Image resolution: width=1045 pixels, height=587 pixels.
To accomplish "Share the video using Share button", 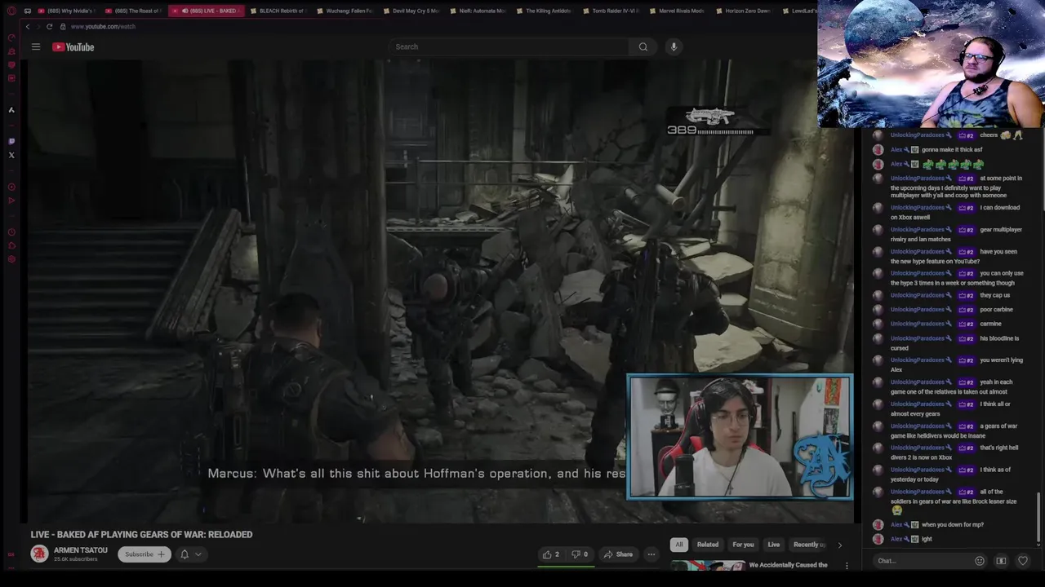I will coord(618,554).
